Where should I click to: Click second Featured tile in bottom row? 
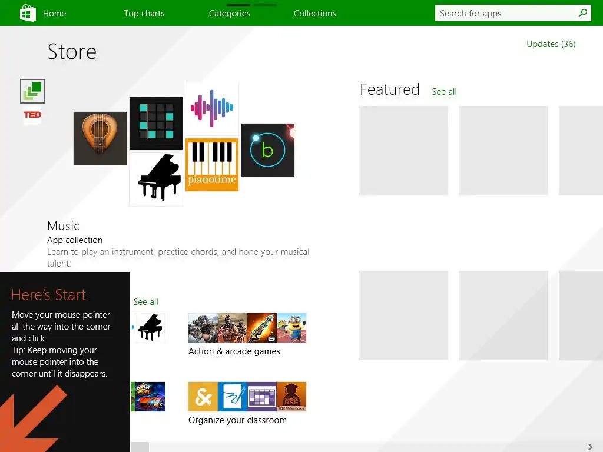pos(503,315)
